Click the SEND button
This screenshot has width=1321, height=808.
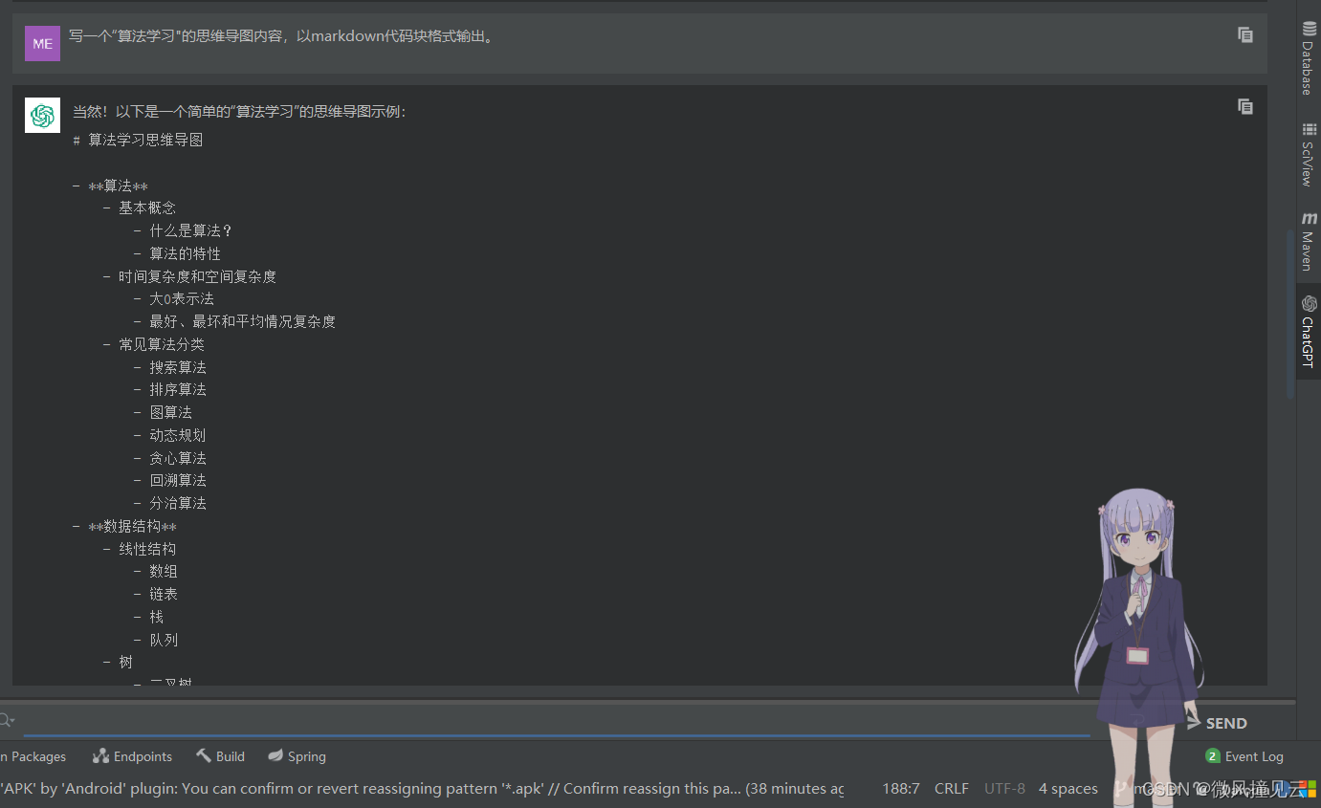click(x=1216, y=723)
